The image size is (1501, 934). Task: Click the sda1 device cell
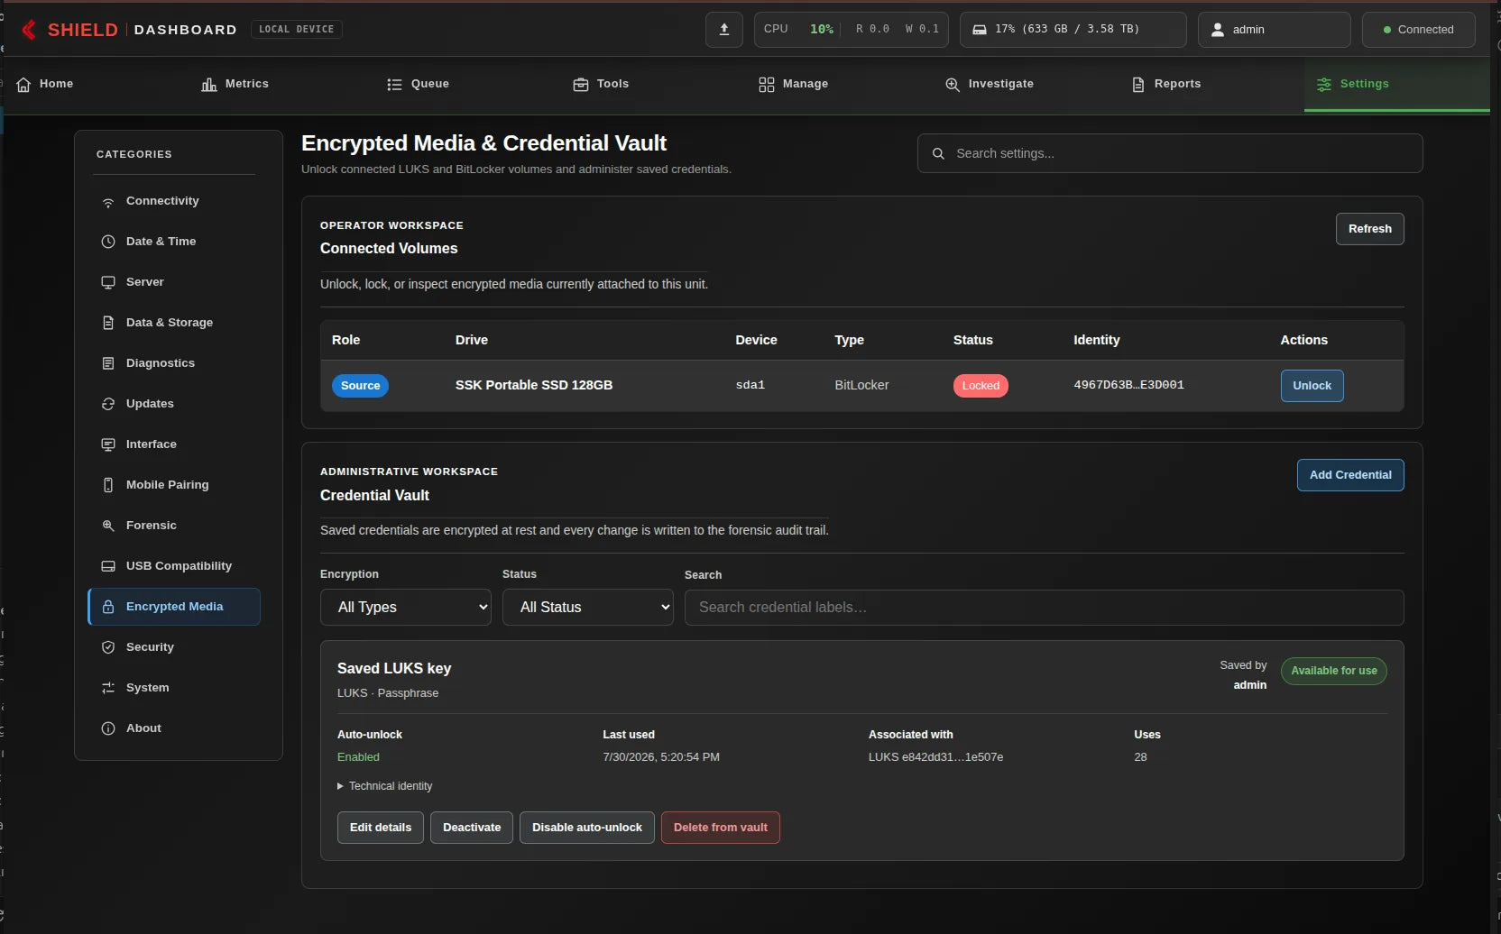coord(750,385)
